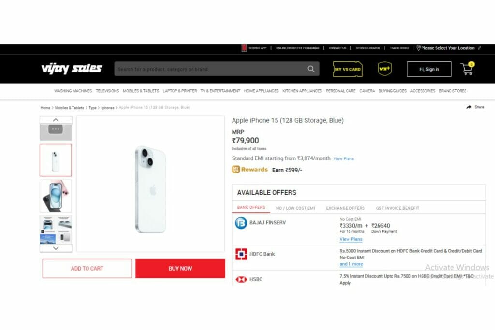This screenshot has width=495, height=330.
Task: Click Add to Cart button
Action: tap(87, 269)
